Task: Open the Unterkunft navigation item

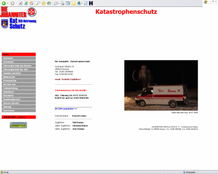Action: point(18,62)
